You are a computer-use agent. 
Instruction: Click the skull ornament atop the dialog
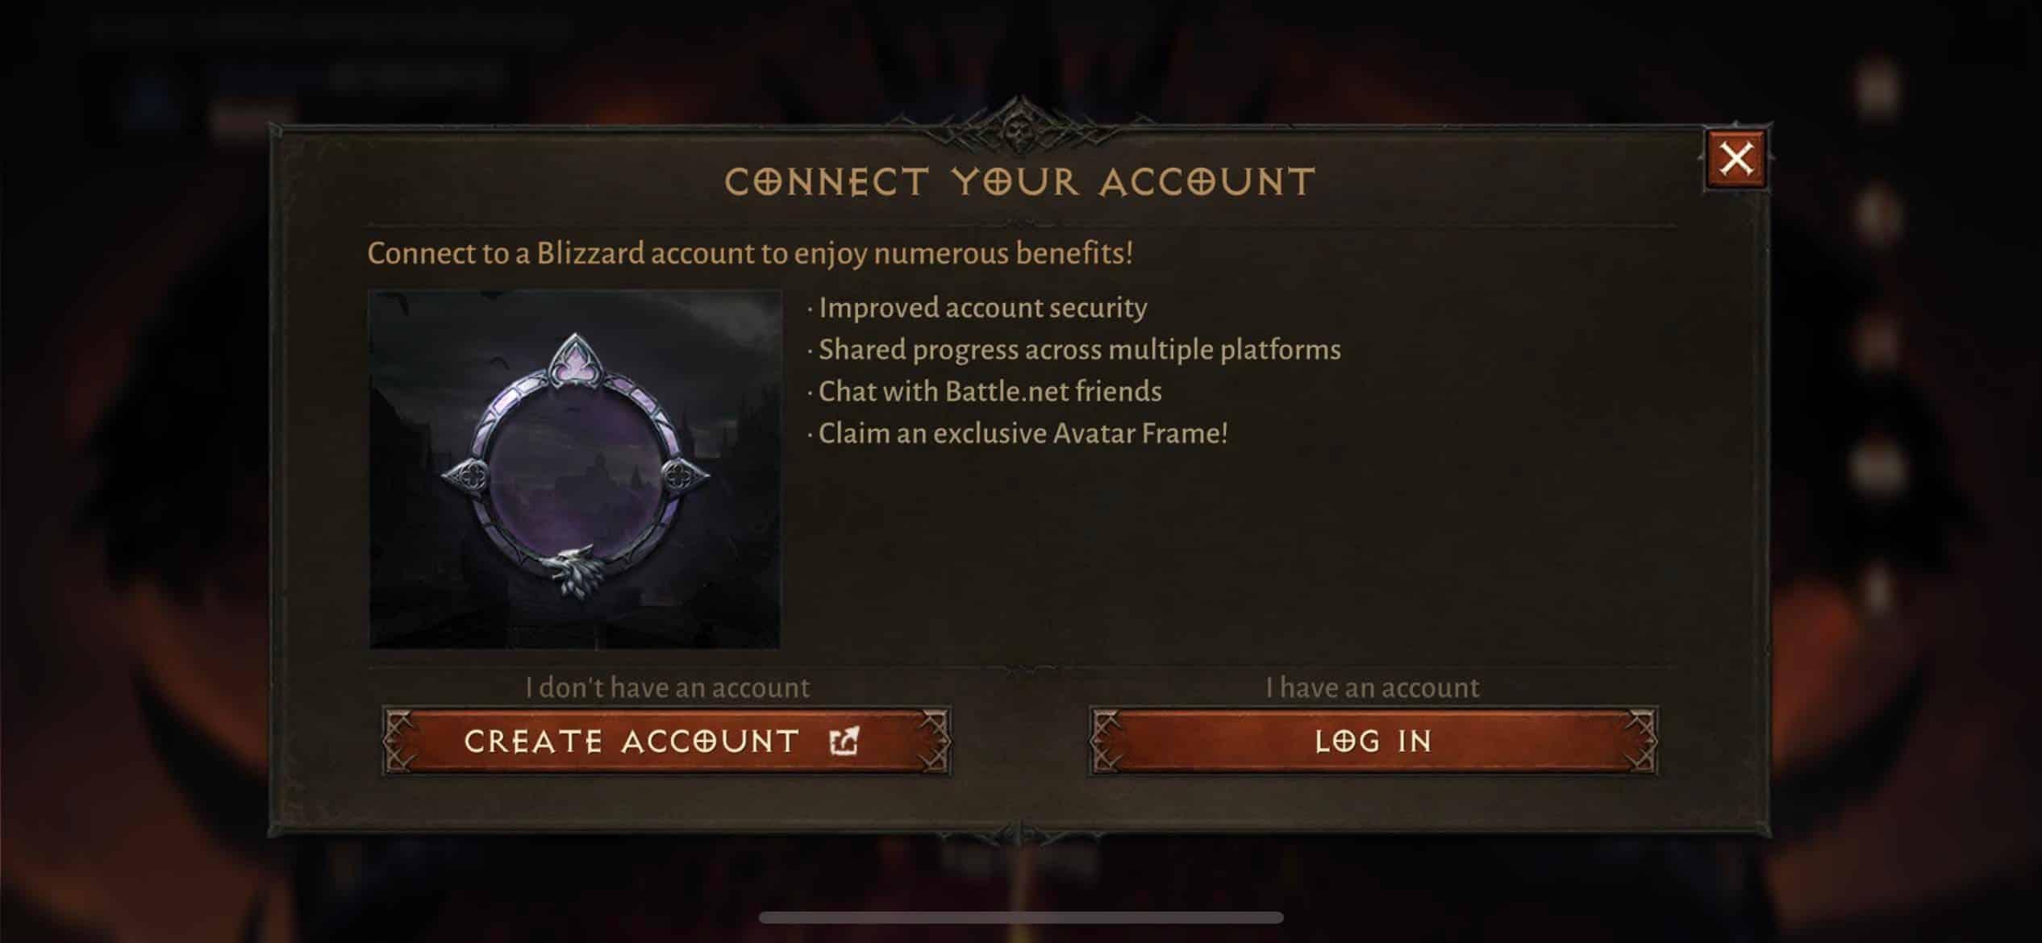1019,128
